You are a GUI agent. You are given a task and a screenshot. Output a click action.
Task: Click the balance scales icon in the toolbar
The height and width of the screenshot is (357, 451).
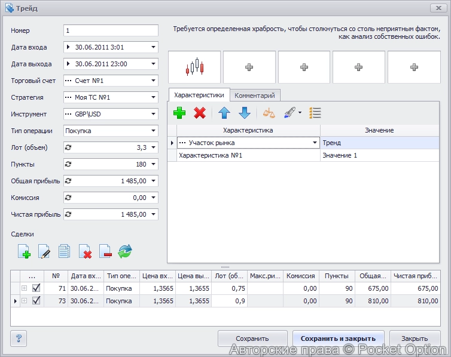[x=270, y=112]
